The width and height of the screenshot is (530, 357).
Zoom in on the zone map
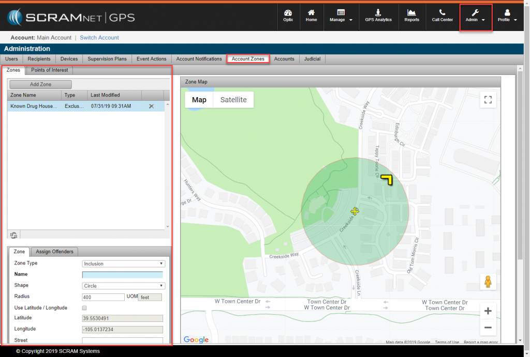pos(488,311)
